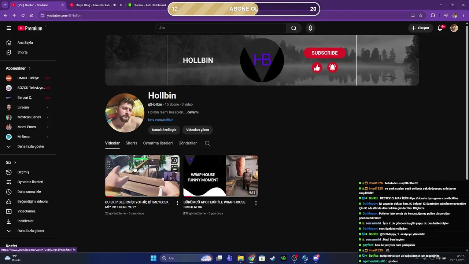This screenshot has height=264, width=469.
Task: Click Kanalı özelleştir button
Action: (164, 130)
